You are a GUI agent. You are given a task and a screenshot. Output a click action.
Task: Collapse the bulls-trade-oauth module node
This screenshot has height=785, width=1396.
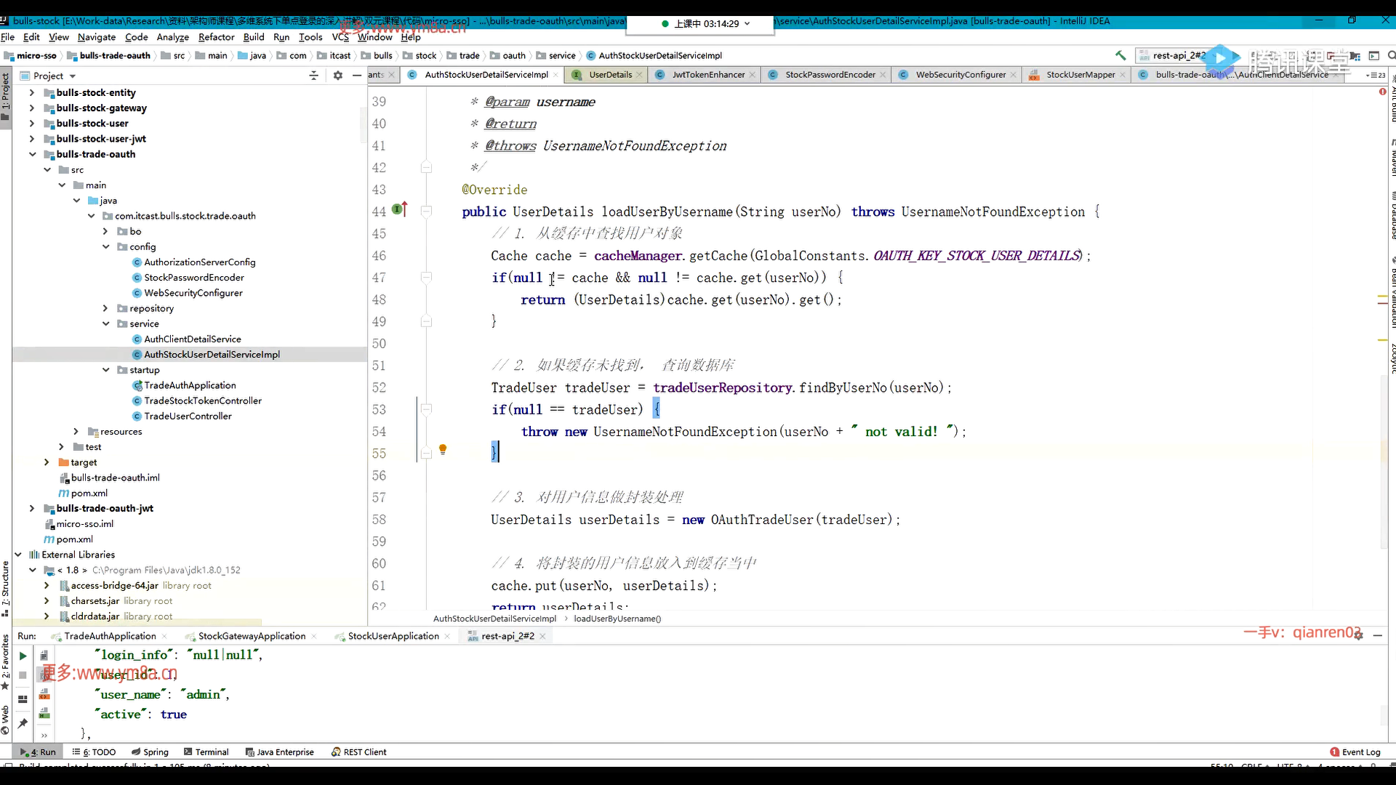pyautogui.click(x=32, y=154)
